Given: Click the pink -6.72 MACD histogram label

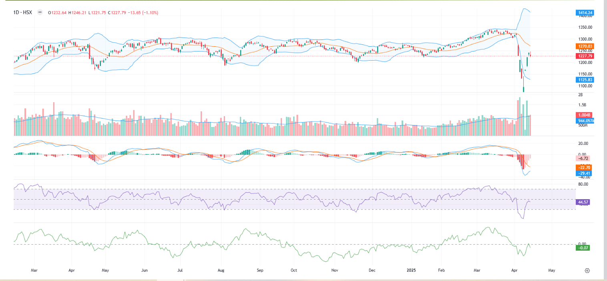Looking at the screenshot, I should 583,158.
